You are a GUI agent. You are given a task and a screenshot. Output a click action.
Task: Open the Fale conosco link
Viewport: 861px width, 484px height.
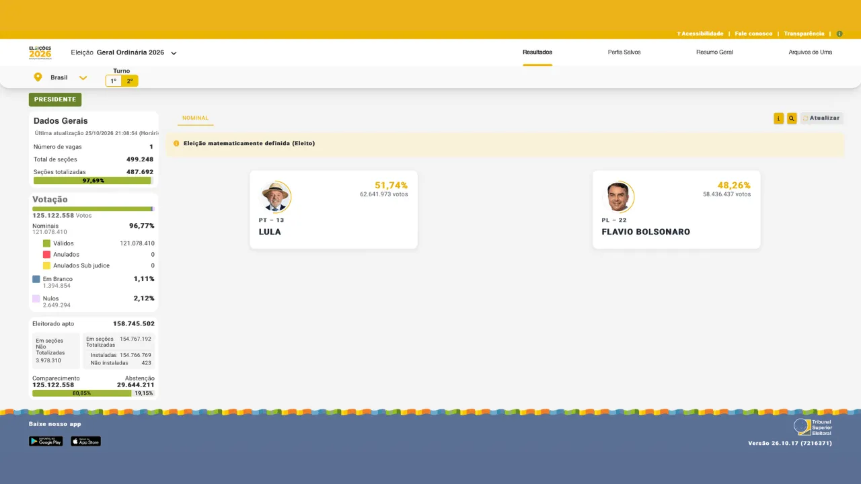pos(753,34)
